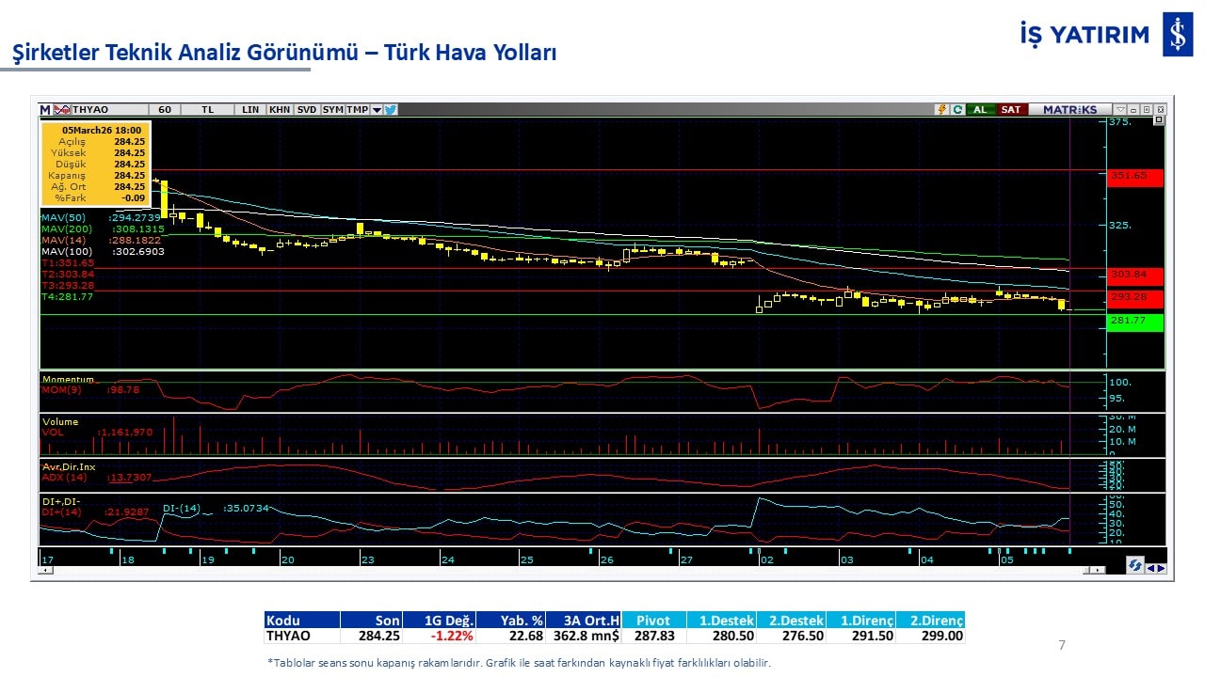The width and height of the screenshot is (1205, 677).
Task: Click the blue sync arrows icon below chart
Action: 1135,565
